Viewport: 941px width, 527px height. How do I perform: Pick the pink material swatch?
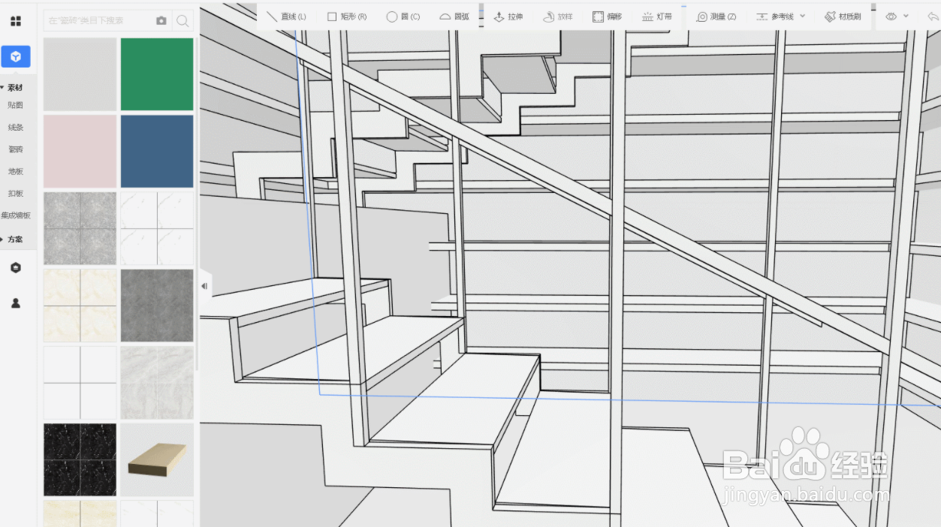pos(80,151)
